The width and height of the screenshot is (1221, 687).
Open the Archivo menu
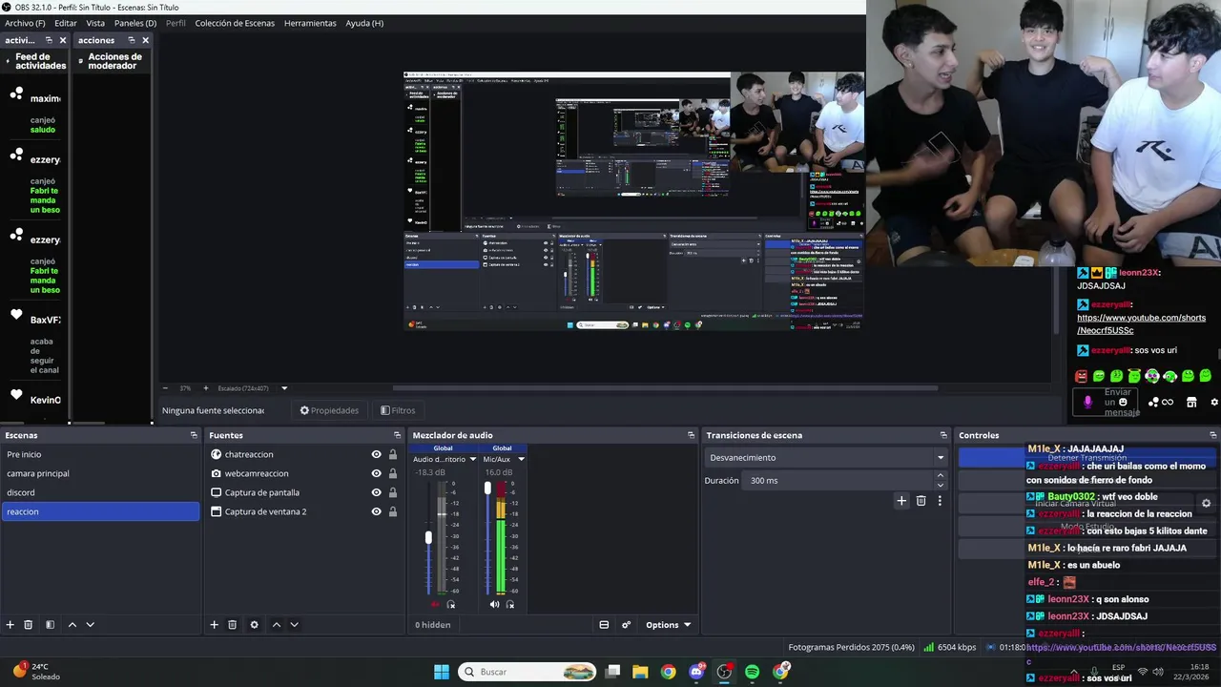[x=25, y=23]
